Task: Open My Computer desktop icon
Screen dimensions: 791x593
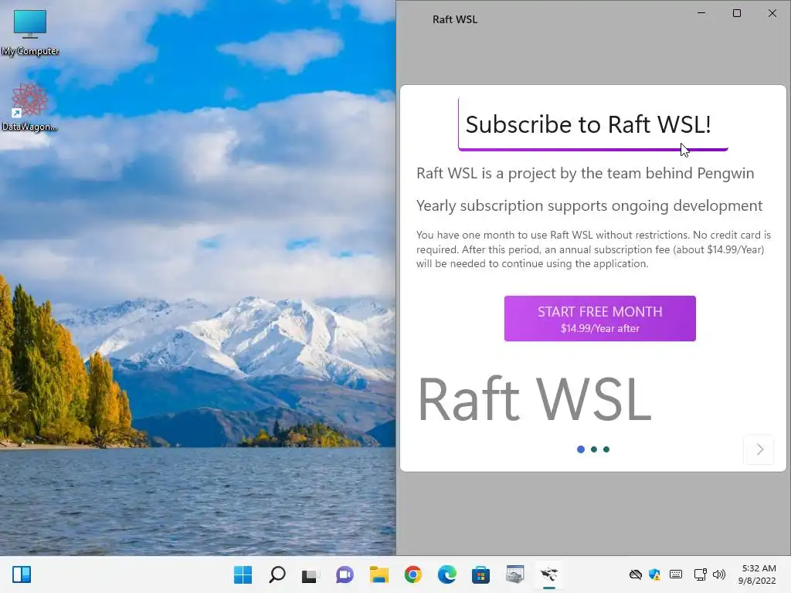Action: (30, 32)
